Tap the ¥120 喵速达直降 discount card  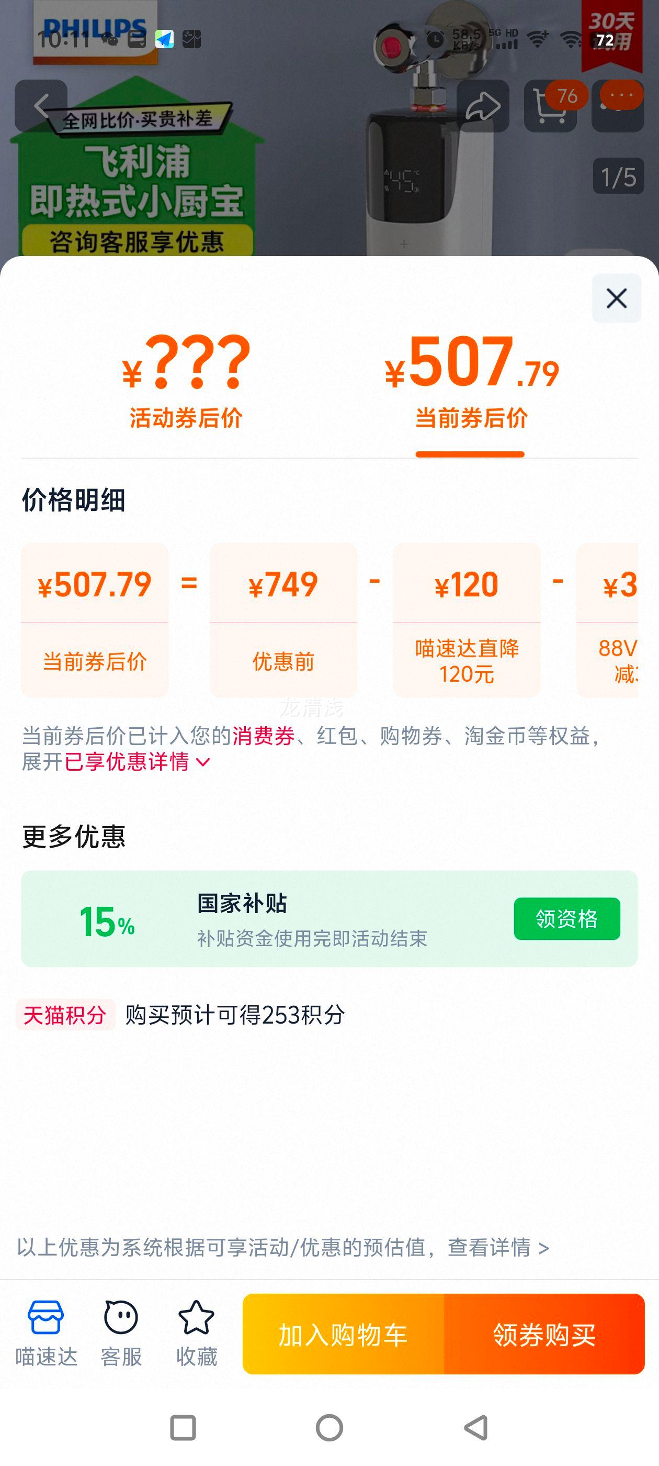pos(466,620)
